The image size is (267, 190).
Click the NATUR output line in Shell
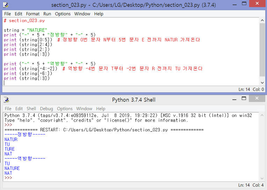point(11,140)
